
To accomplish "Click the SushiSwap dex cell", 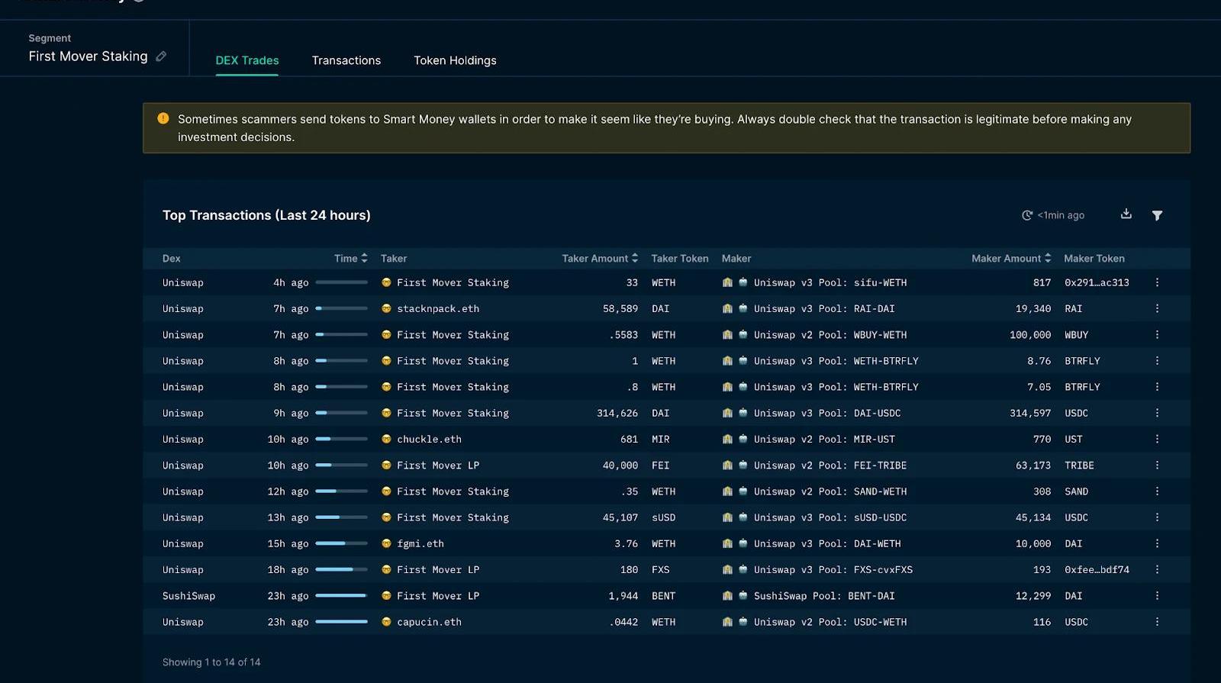I will click(x=189, y=595).
